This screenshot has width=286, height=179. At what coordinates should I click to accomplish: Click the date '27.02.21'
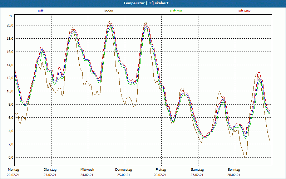[x=197, y=175]
